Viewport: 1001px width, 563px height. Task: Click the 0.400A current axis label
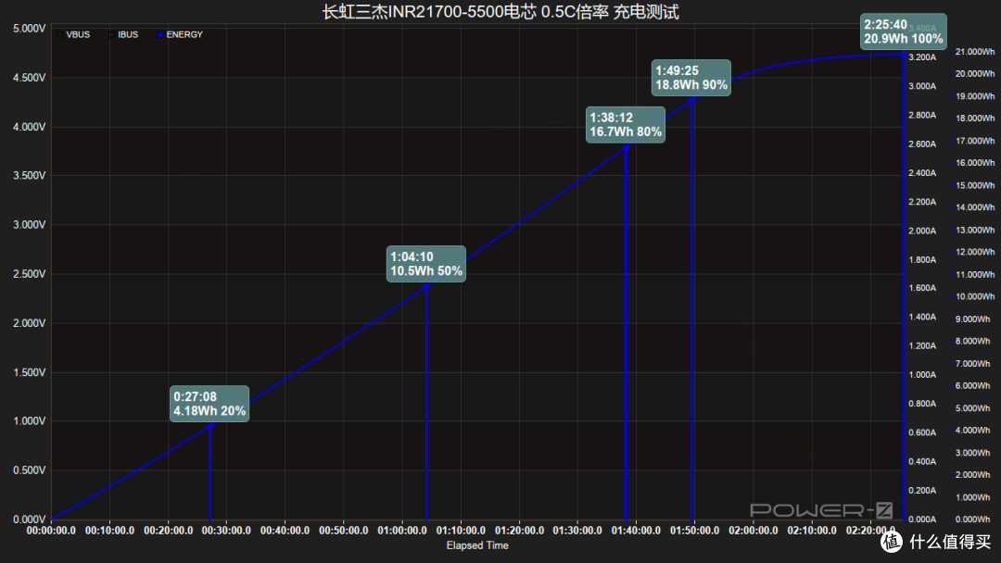pos(922,462)
